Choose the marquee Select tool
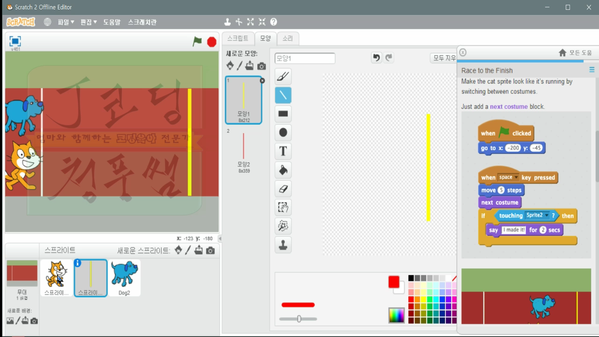Screen dimensions: 599x337 pos(283,207)
